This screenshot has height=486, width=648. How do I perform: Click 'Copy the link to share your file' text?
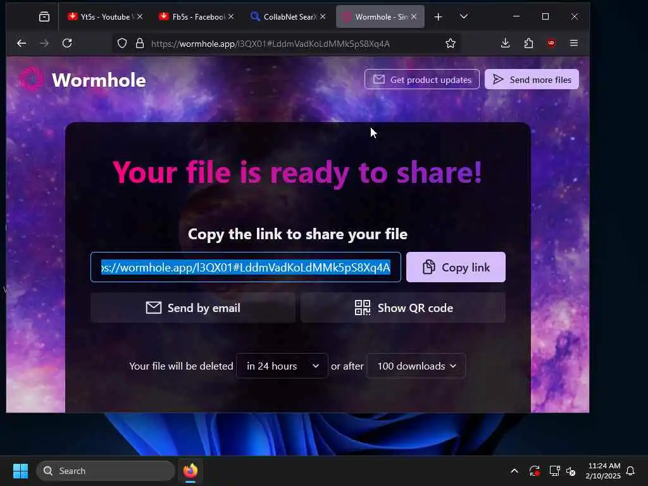(297, 234)
